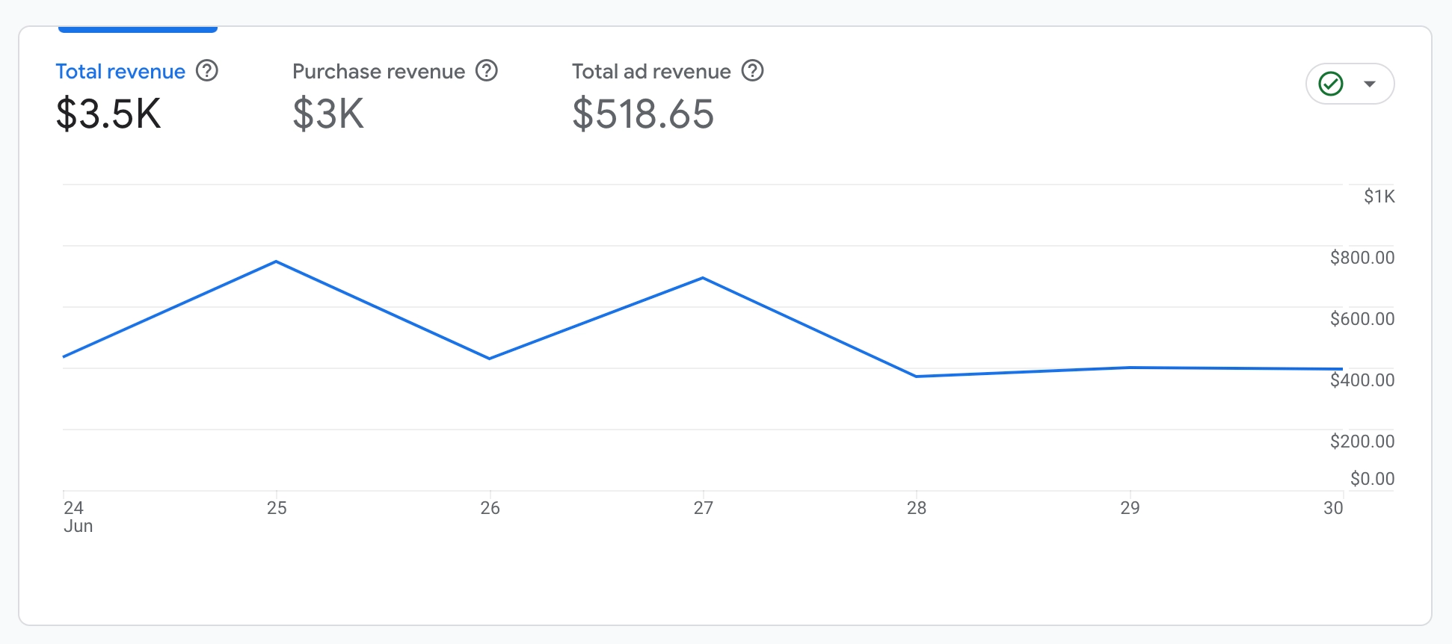Click the $3.5K total revenue value
This screenshot has height=644, width=1452.
click(x=109, y=114)
